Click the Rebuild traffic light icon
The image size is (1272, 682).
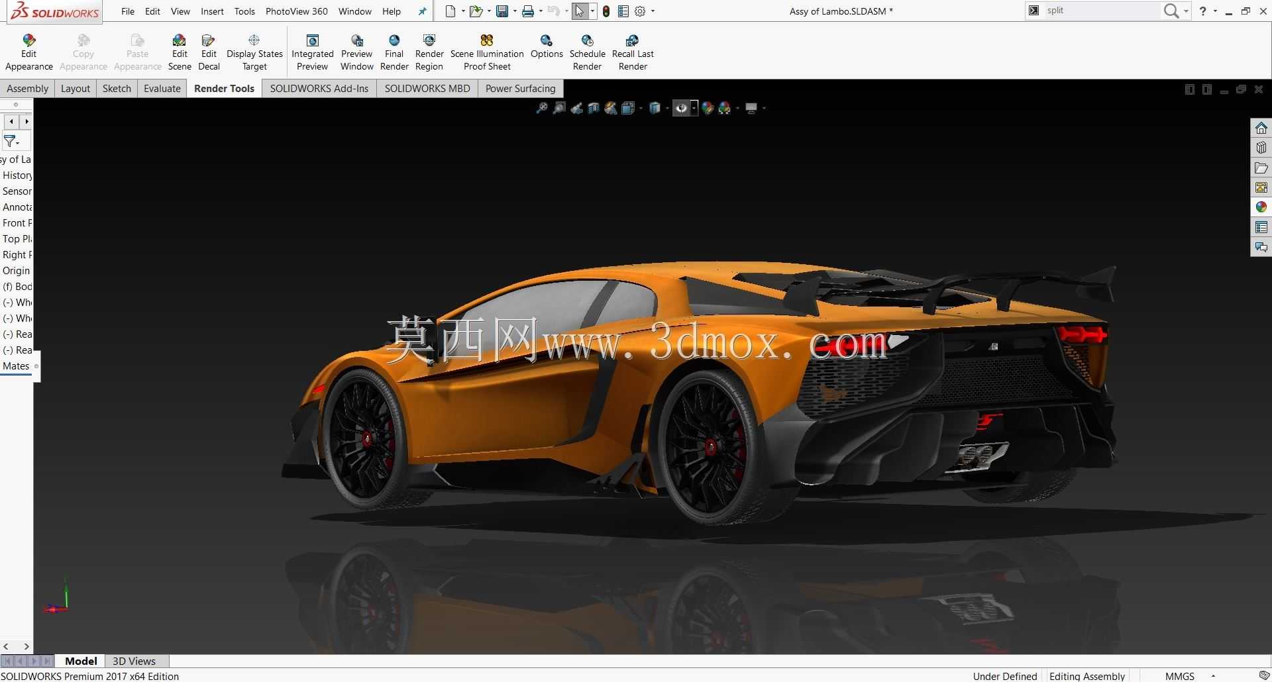coord(606,11)
